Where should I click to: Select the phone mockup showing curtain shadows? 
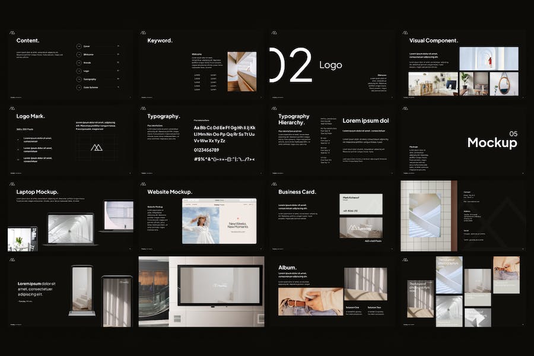click(x=117, y=301)
